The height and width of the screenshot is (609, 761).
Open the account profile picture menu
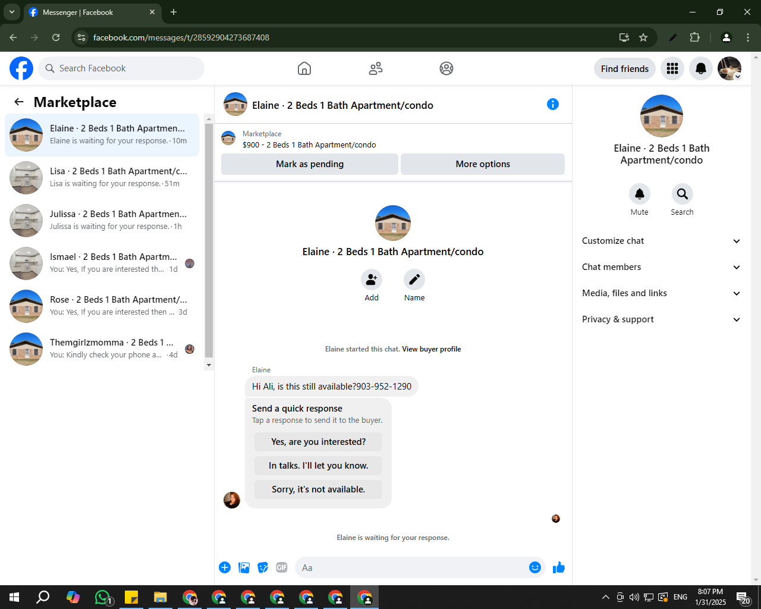[x=729, y=68]
